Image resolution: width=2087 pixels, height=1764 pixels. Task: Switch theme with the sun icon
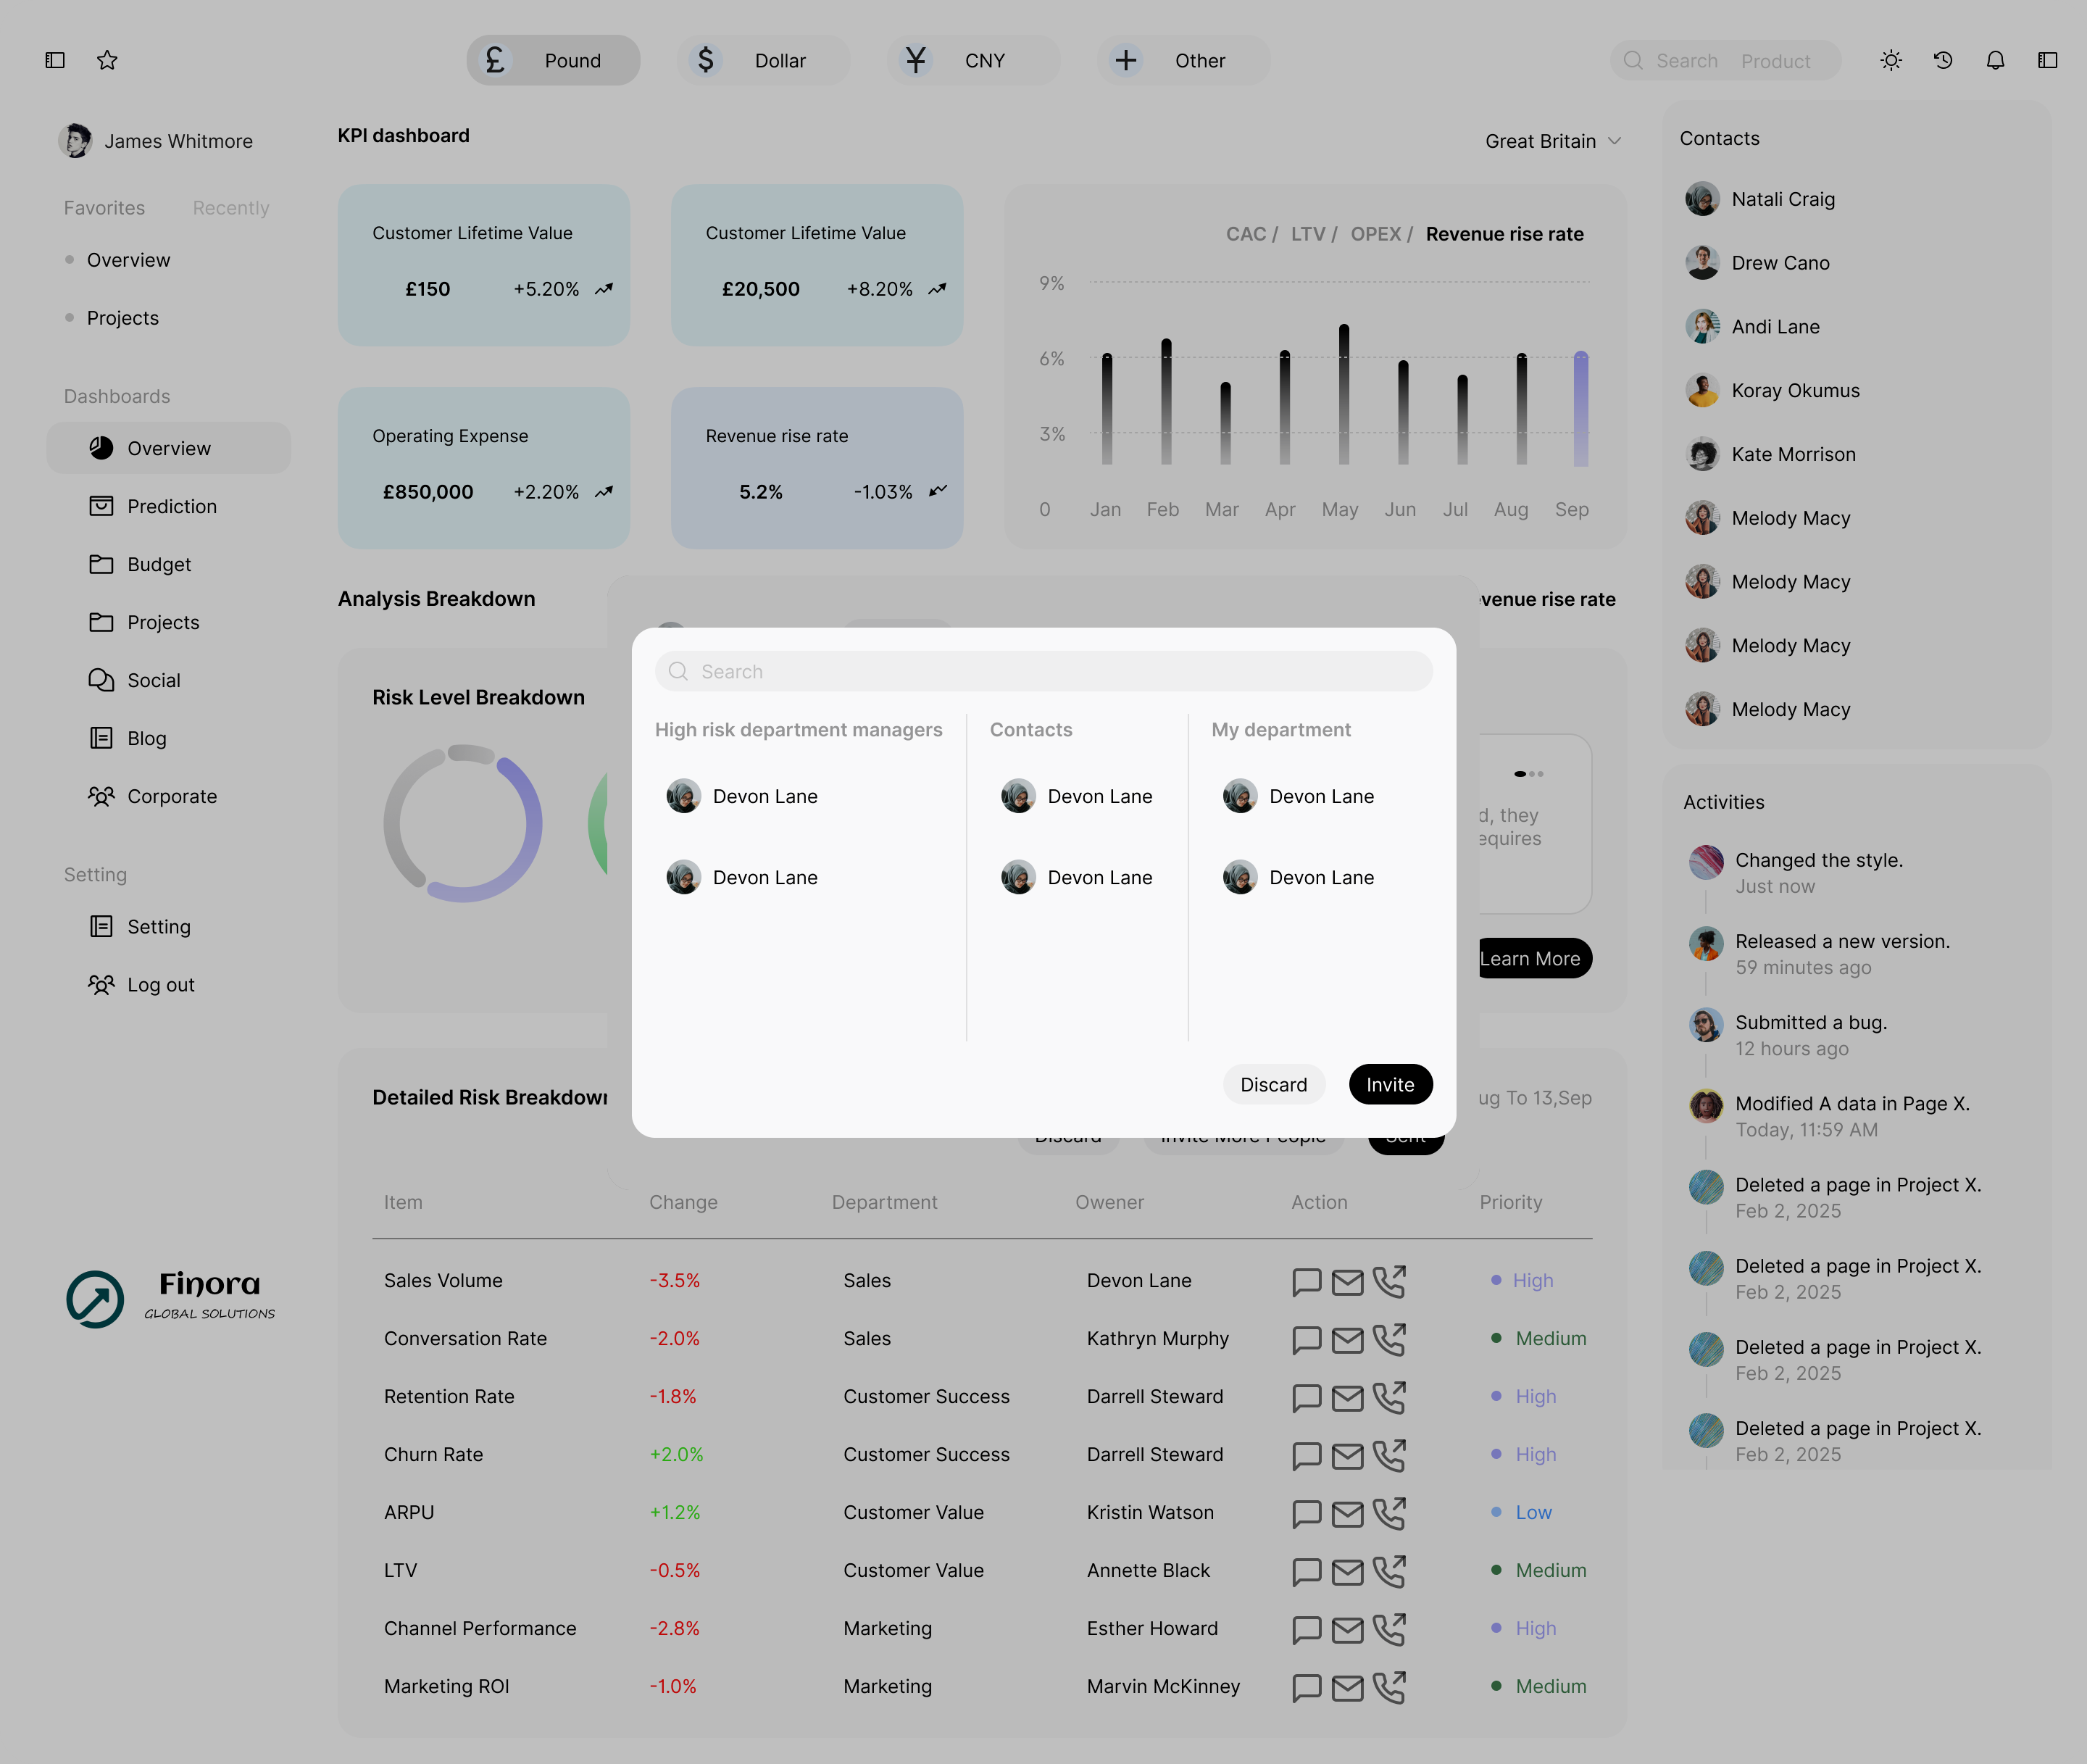[x=1890, y=61]
